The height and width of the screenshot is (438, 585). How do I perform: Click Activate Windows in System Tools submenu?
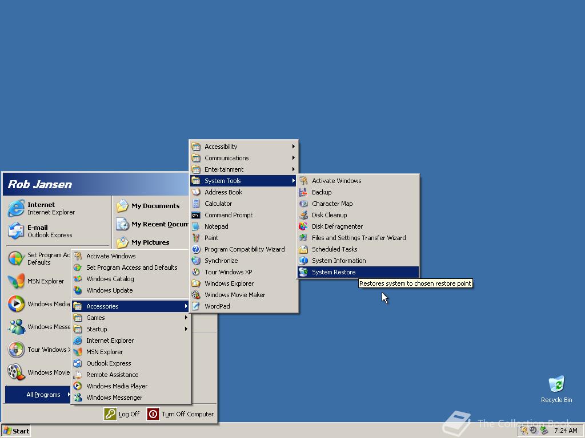point(358,181)
